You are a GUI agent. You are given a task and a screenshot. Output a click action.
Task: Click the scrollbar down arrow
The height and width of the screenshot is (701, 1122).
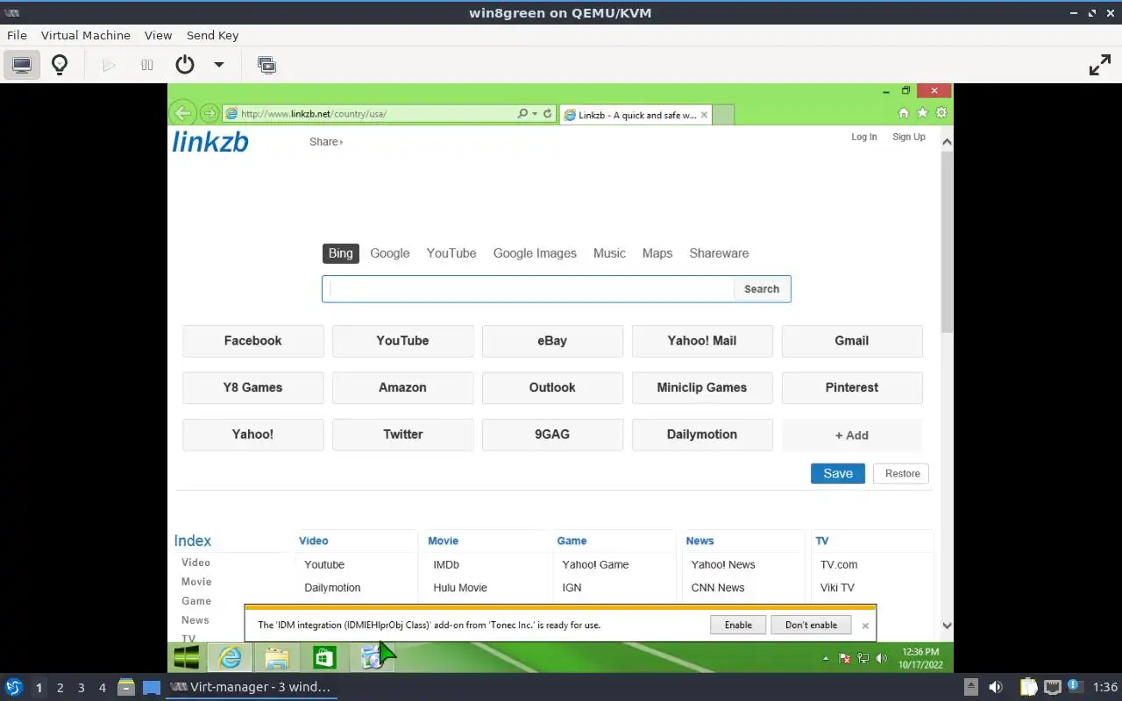(947, 626)
